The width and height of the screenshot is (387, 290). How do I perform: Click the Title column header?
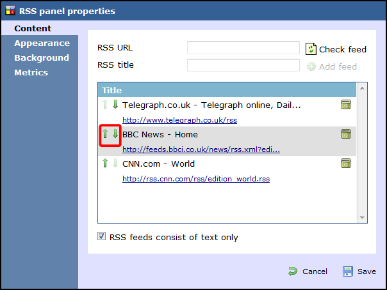[227, 90]
